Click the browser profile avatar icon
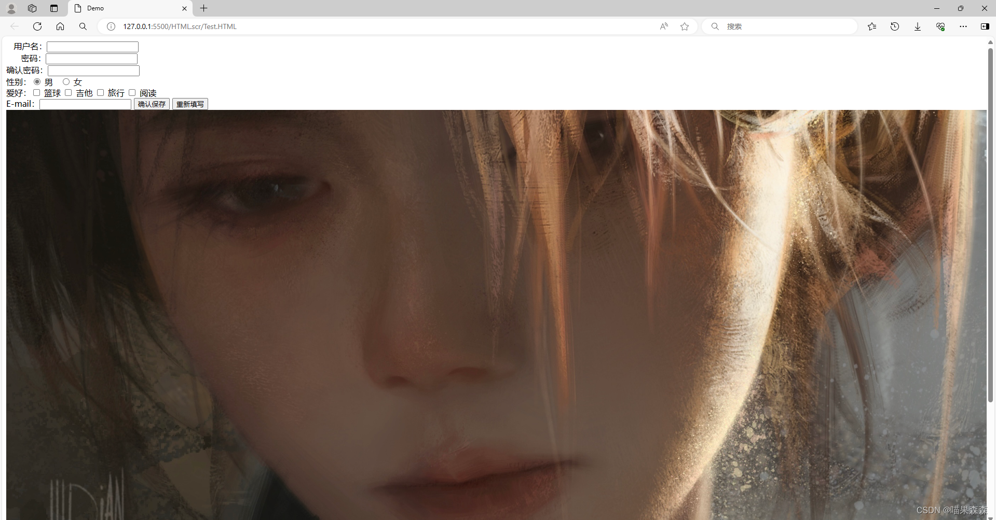 pos(11,8)
